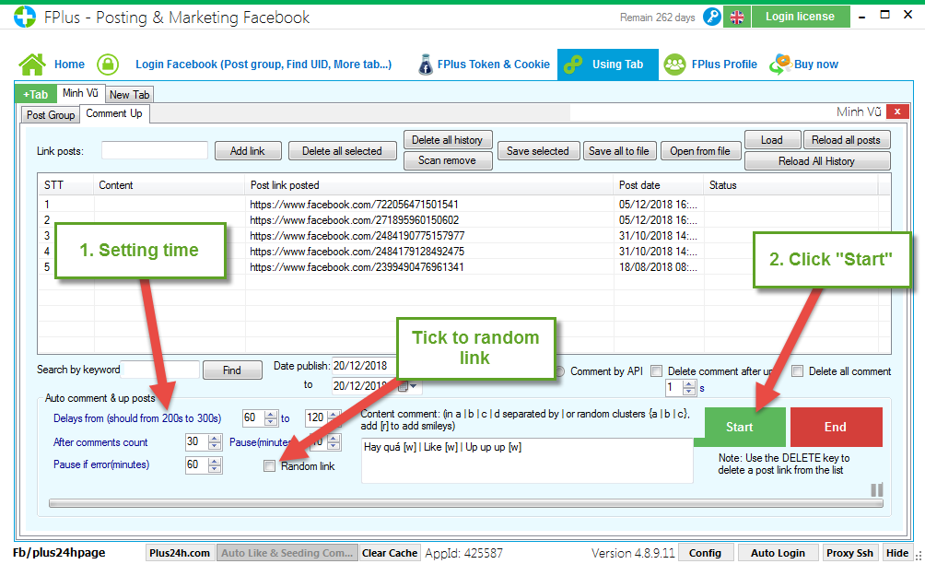The width and height of the screenshot is (925, 564).
Task: Click Proxy Ssh button
Action: 849,553
